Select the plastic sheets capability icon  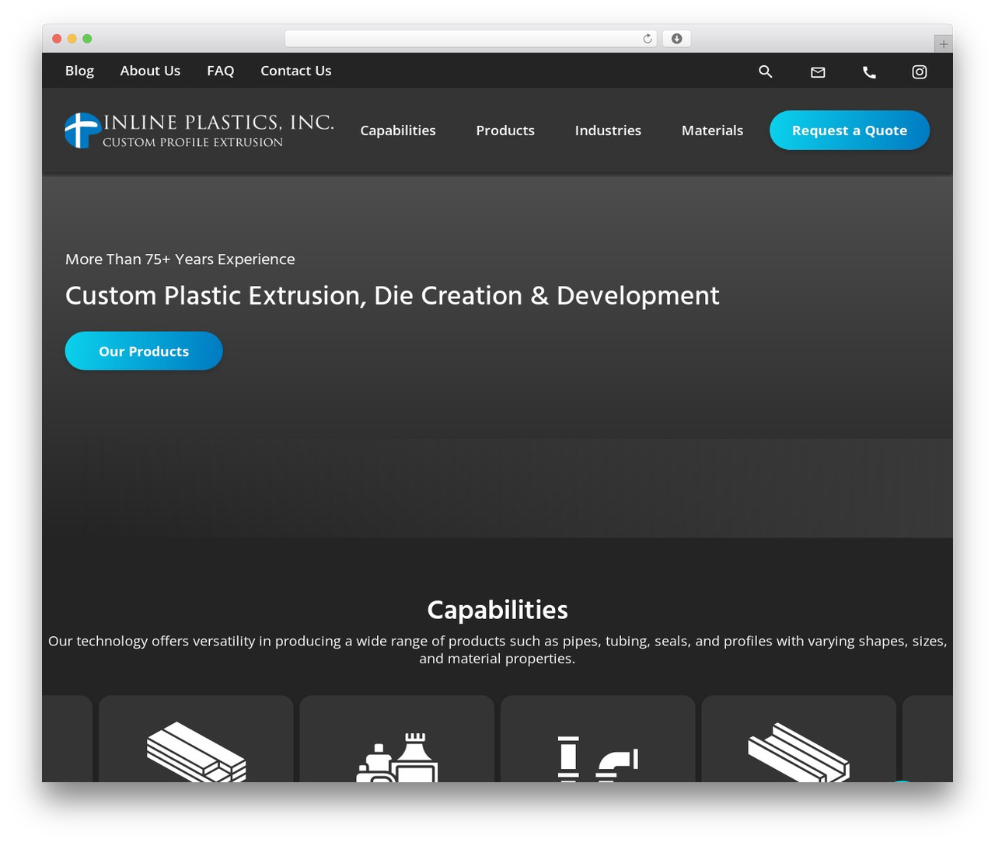point(196,751)
